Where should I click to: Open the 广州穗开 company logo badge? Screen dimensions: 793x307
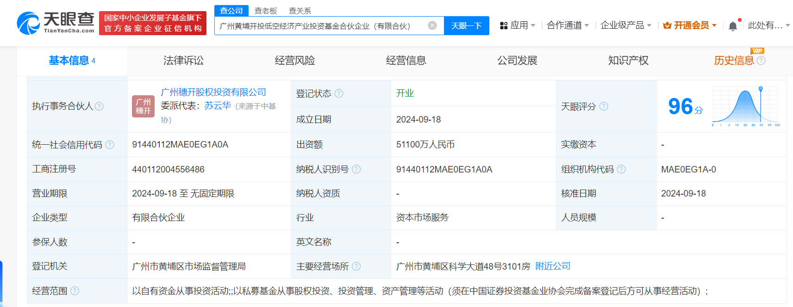click(143, 106)
